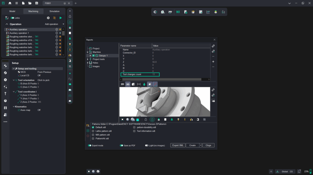Viewport: 313px width, 175px height.
Task: Click the sine-wave icon in the vertical toolbar
Action: pyautogui.click(x=70, y=79)
